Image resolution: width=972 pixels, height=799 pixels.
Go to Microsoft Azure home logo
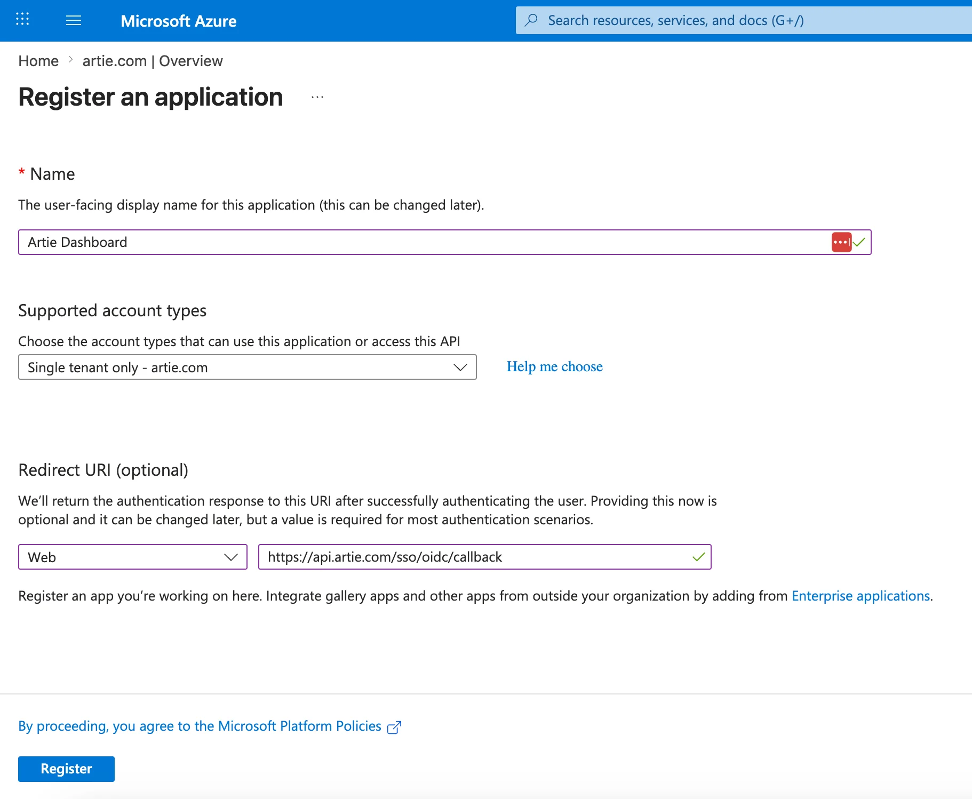[179, 21]
